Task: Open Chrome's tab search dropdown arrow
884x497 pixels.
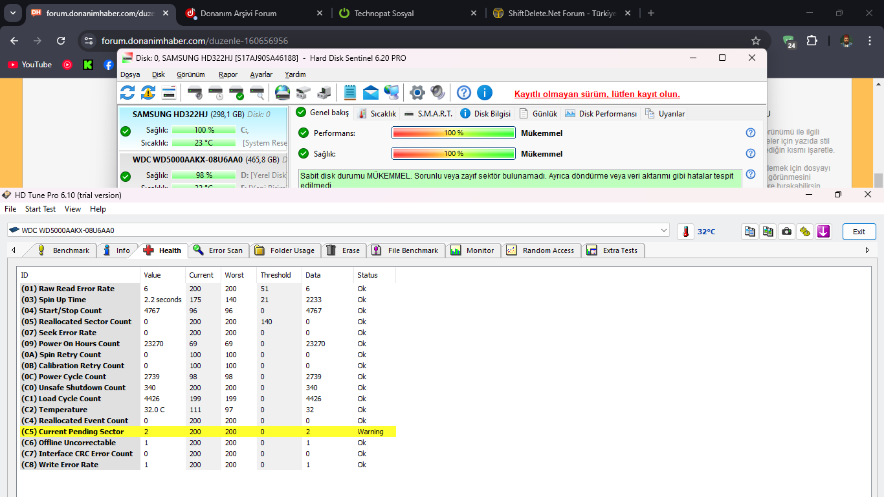Action: pyautogui.click(x=12, y=13)
